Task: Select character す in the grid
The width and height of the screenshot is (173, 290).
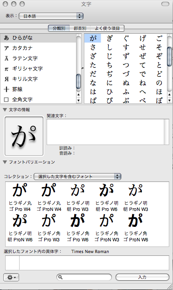Action: 126,47
